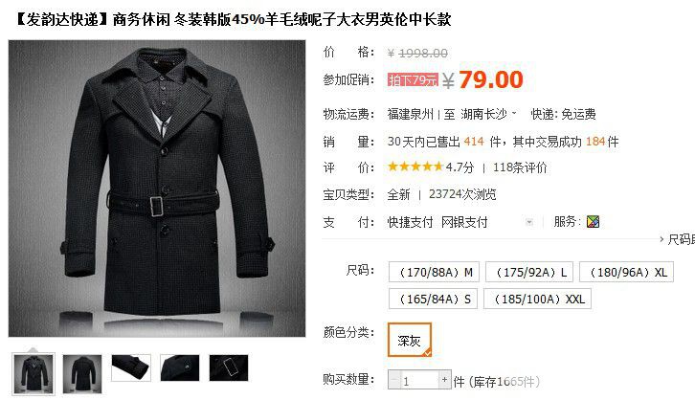Expand the payment methods dropdown arrow
Viewport: 695px width, 400px height.
coord(529,222)
